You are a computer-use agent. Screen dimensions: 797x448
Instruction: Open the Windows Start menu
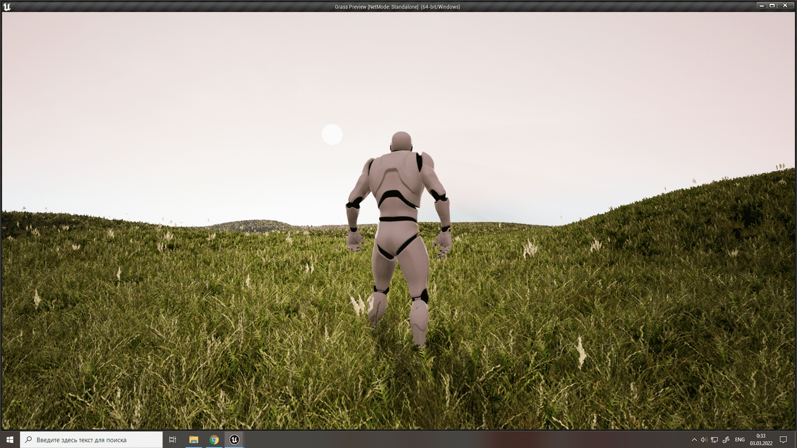tap(10, 439)
